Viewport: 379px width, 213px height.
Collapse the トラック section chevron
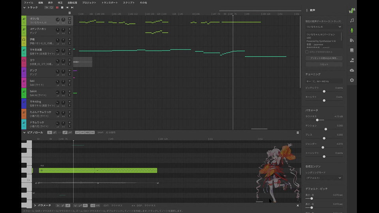coord(24,7)
